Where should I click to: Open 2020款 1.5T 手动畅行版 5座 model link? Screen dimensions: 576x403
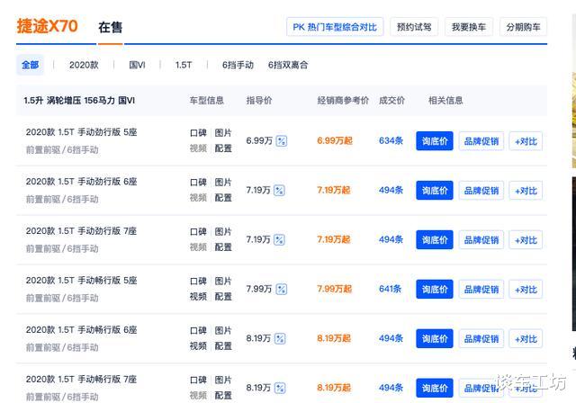81,281
